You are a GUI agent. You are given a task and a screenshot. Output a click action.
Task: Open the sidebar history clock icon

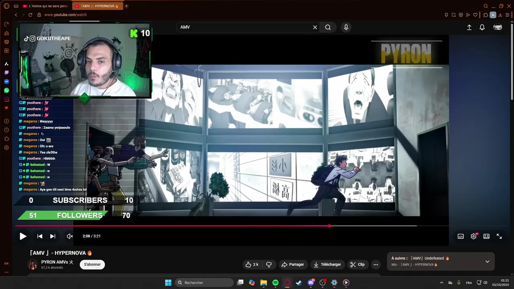point(6,130)
